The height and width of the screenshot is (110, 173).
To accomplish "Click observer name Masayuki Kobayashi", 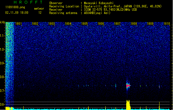I will point(99,3).
